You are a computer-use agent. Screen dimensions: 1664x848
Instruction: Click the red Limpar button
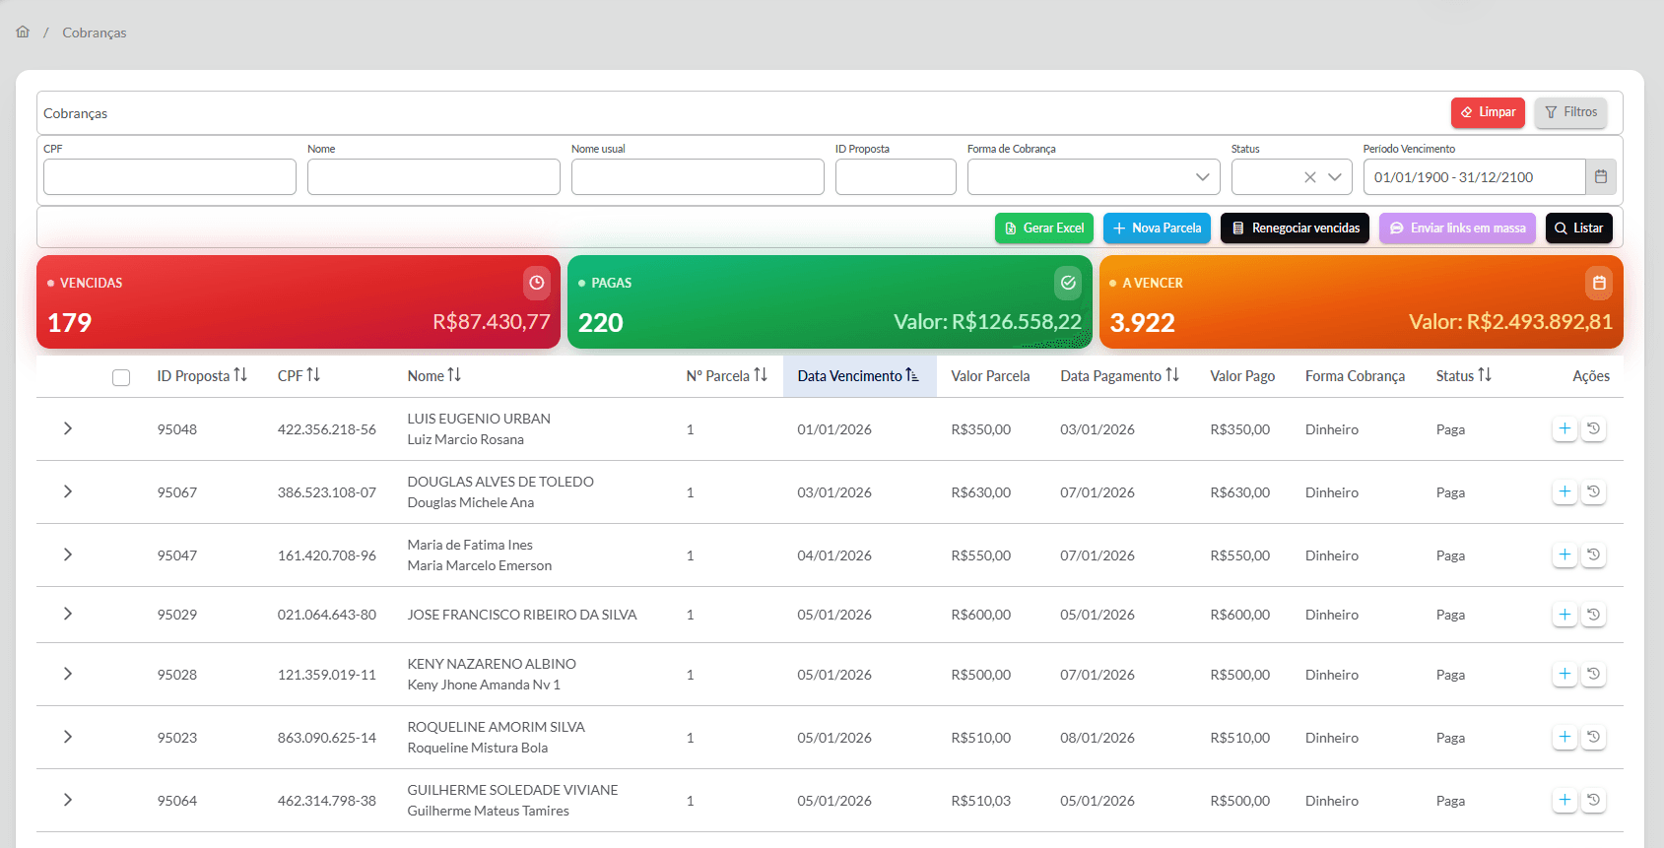(1487, 112)
